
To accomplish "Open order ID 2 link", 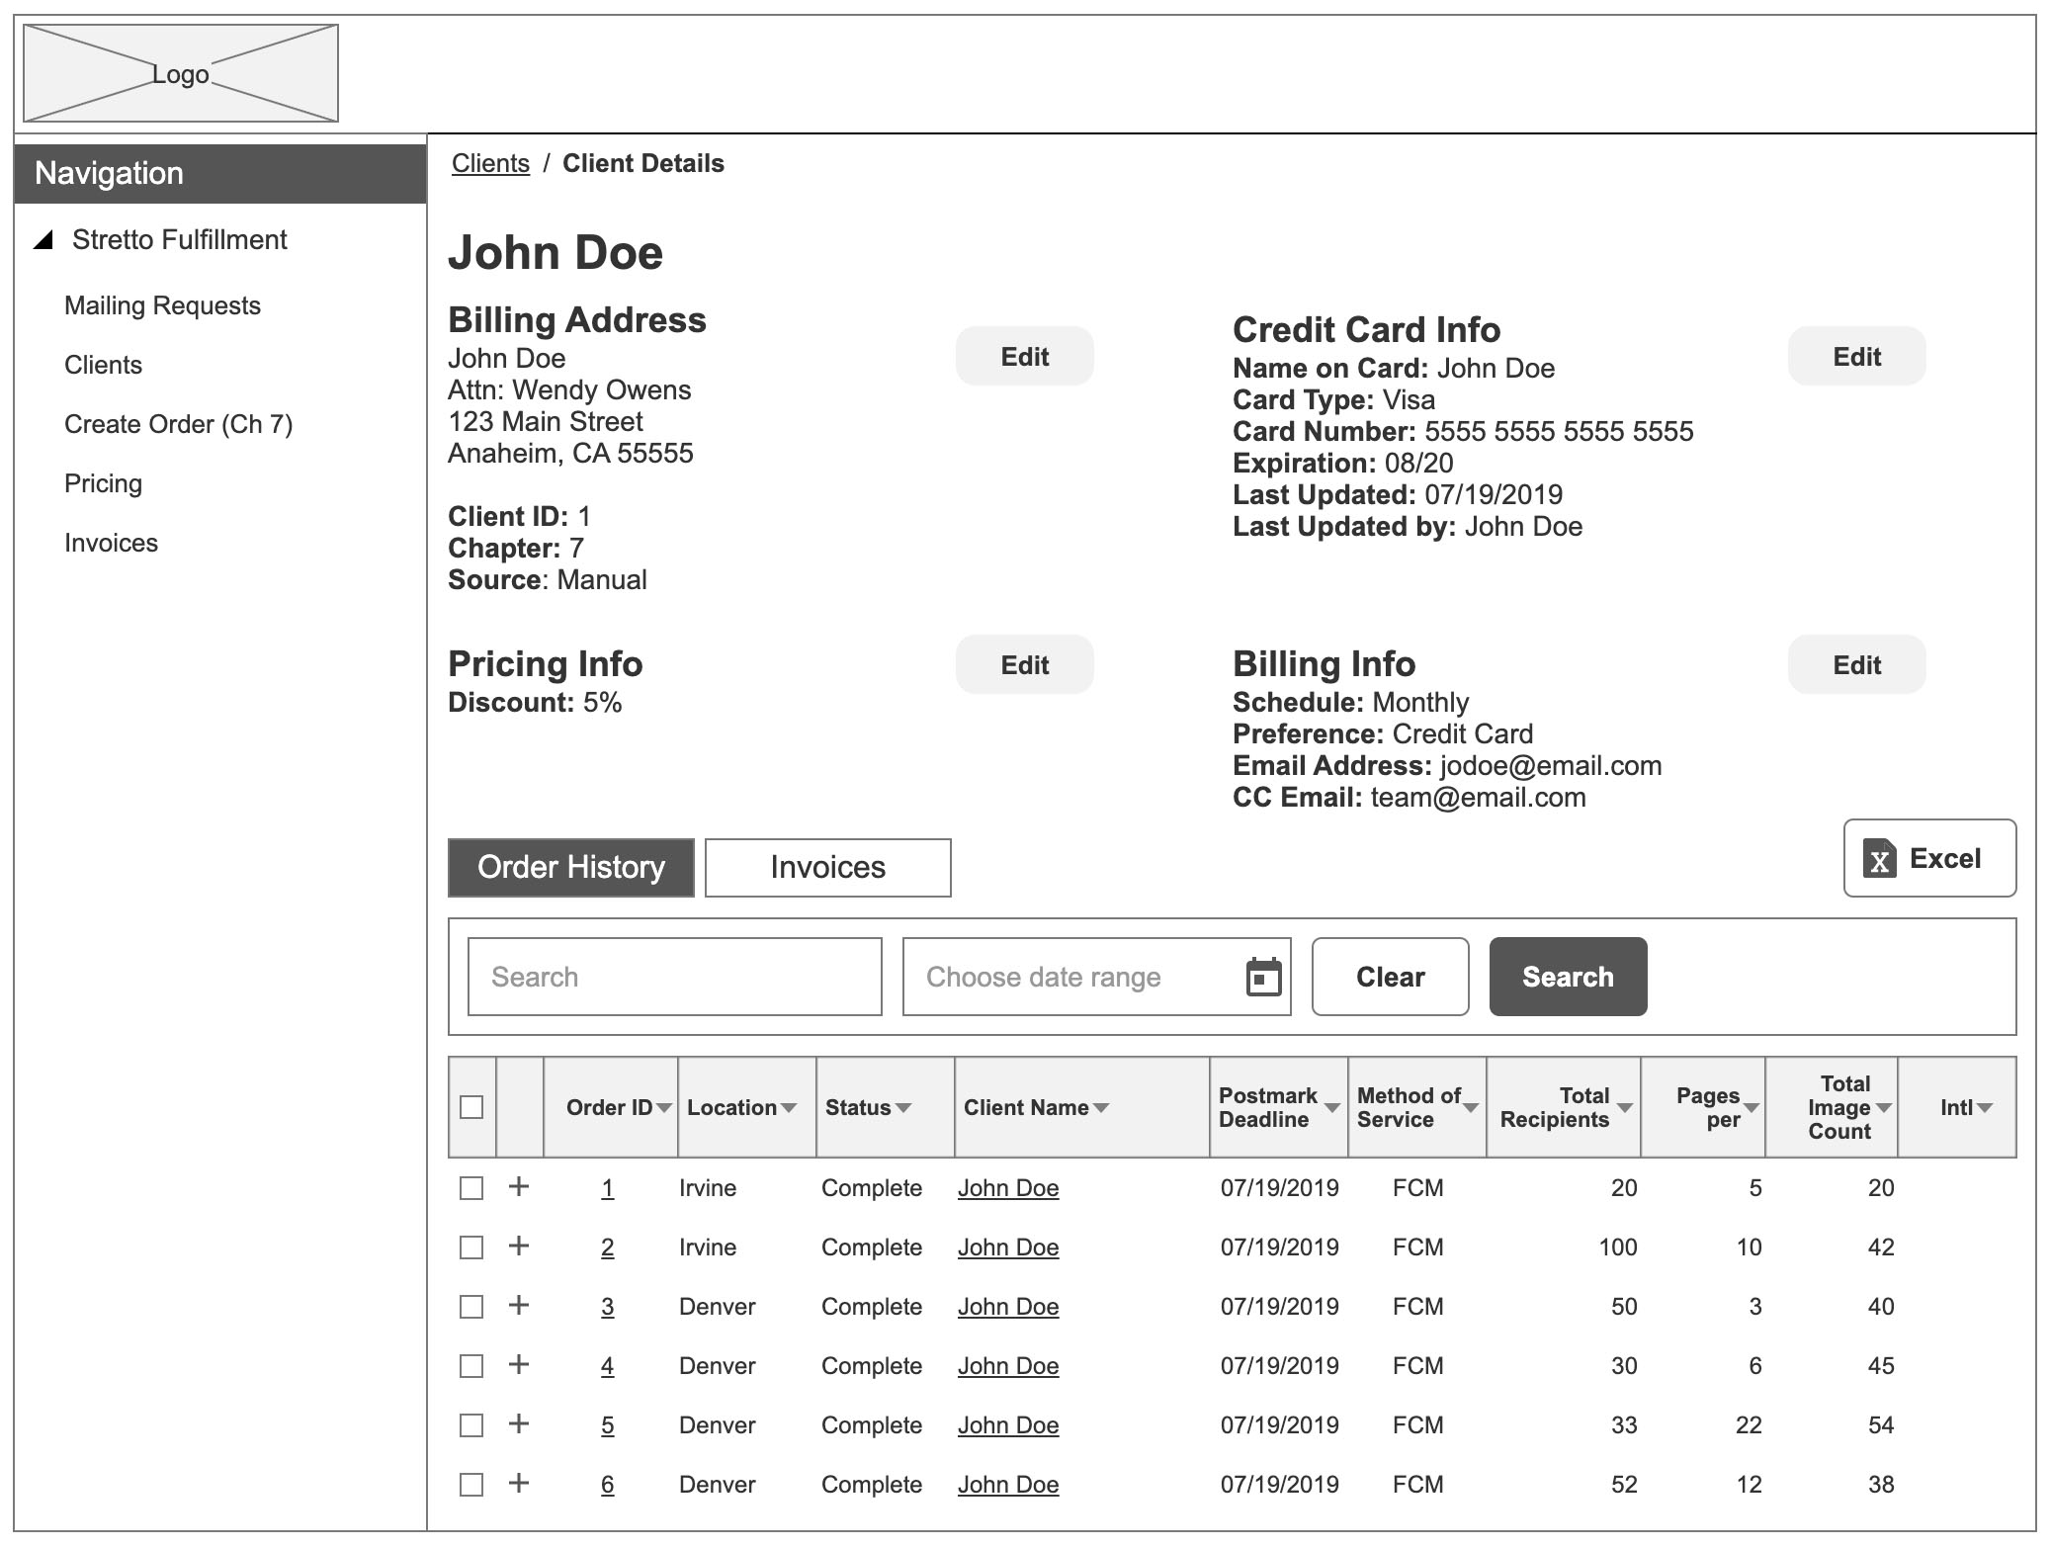I will click(x=607, y=1247).
